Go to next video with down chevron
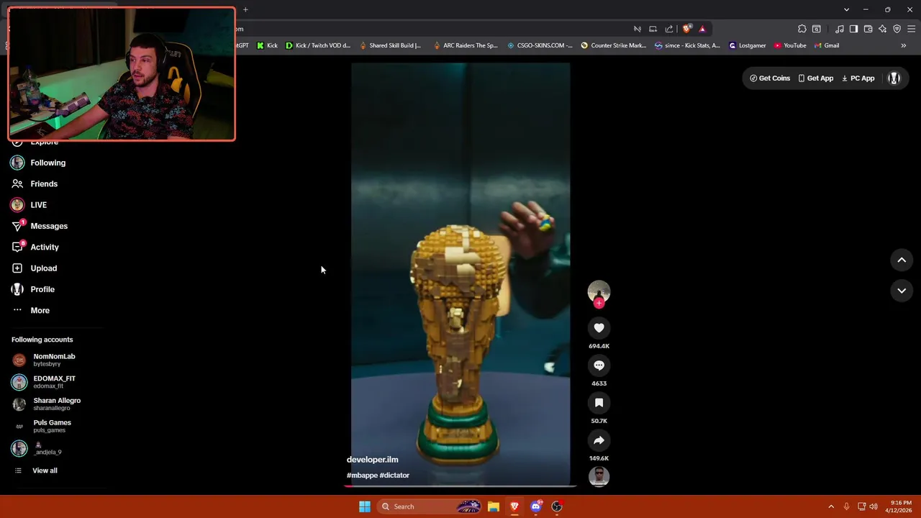Image resolution: width=921 pixels, height=518 pixels. coord(902,291)
